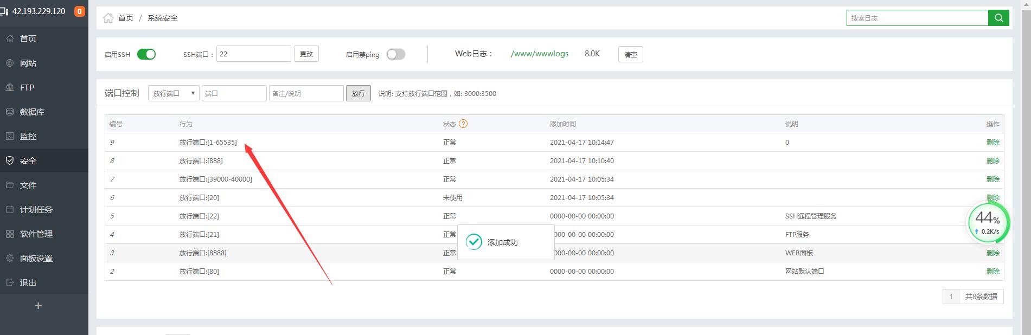Open the 放行端口 dropdown

tap(174, 93)
